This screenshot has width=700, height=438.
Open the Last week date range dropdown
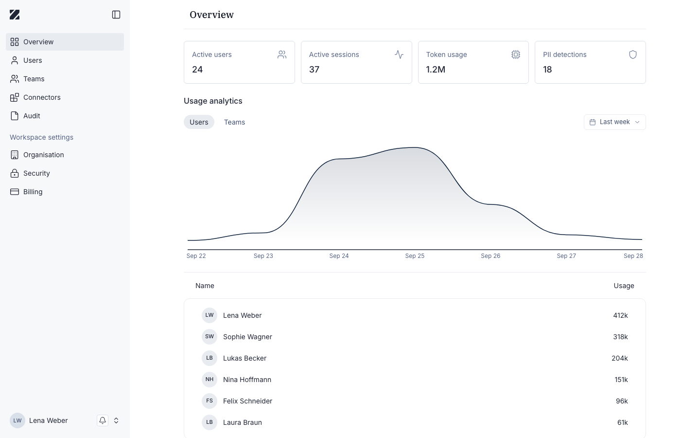click(x=615, y=122)
